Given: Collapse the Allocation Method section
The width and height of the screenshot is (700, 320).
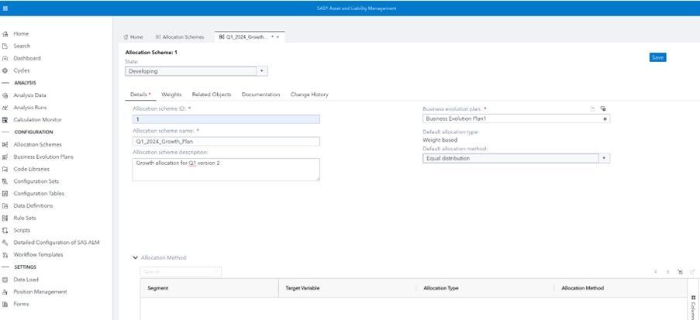Looking at the screenshot, I should pos(136,257).
